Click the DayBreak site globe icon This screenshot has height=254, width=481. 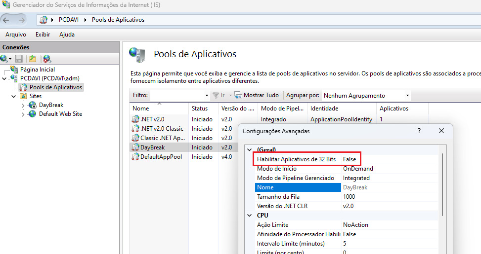pos(33,105)
